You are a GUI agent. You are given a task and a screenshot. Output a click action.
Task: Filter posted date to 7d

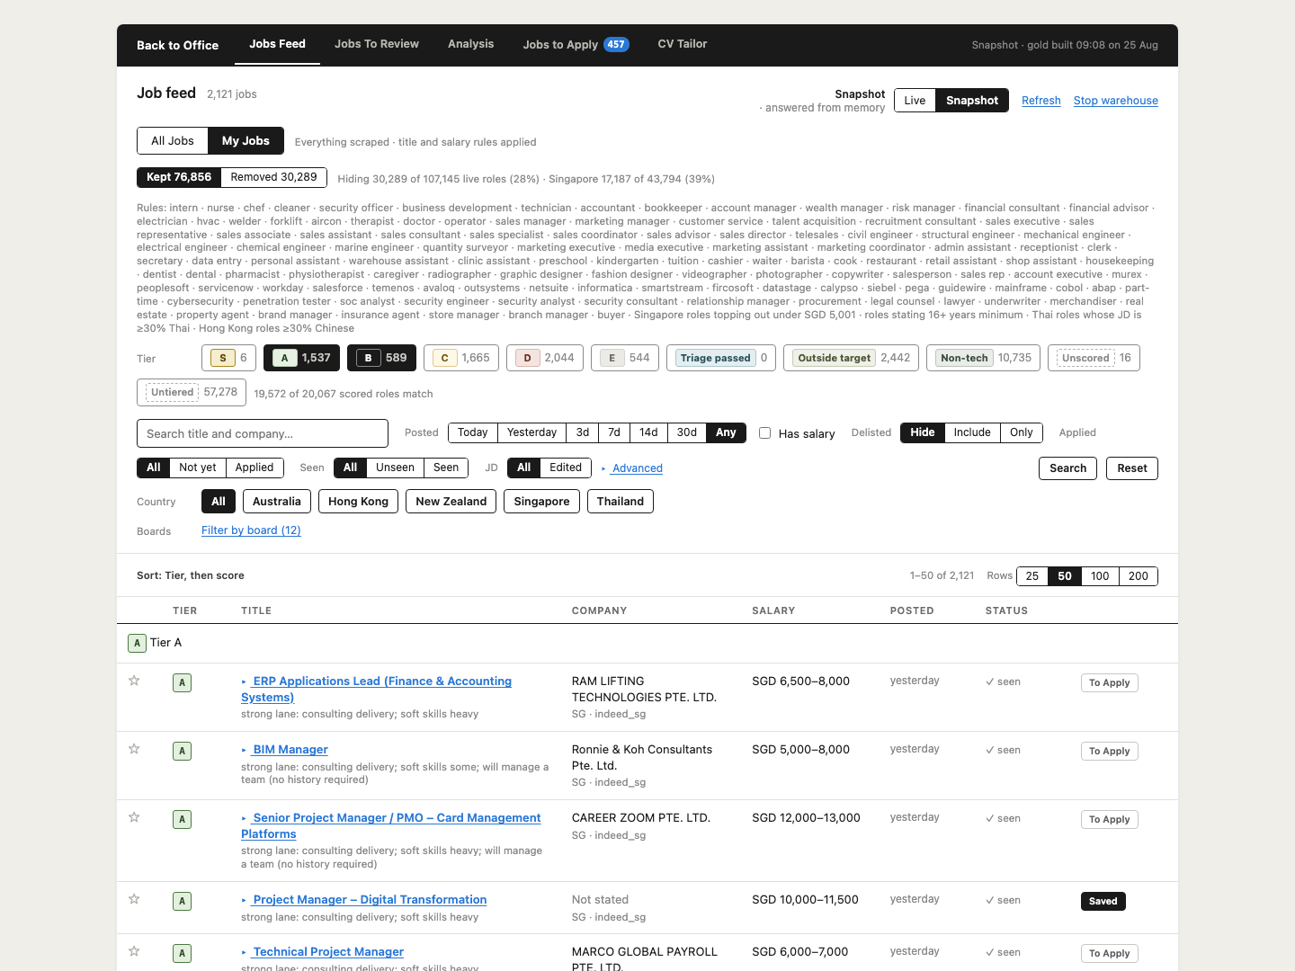pos(614,432)
